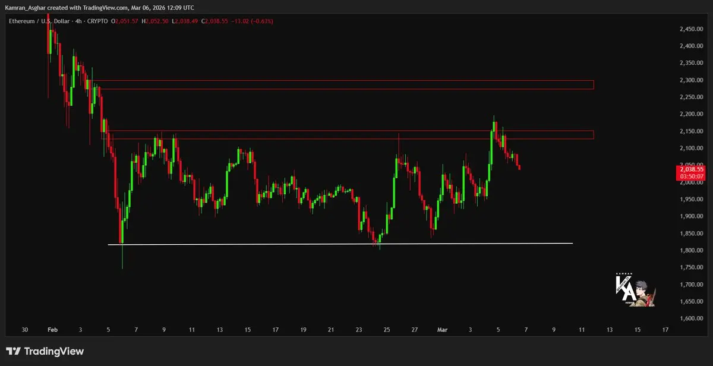Screen dimensions: 713x366
Task: Click the 2,350.00 price axis label
Action: pyautogui.click(x=691, y=63)
